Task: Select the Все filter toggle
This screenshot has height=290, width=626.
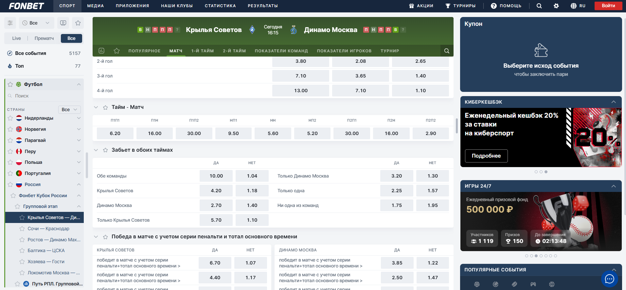Action: [71, 38]
